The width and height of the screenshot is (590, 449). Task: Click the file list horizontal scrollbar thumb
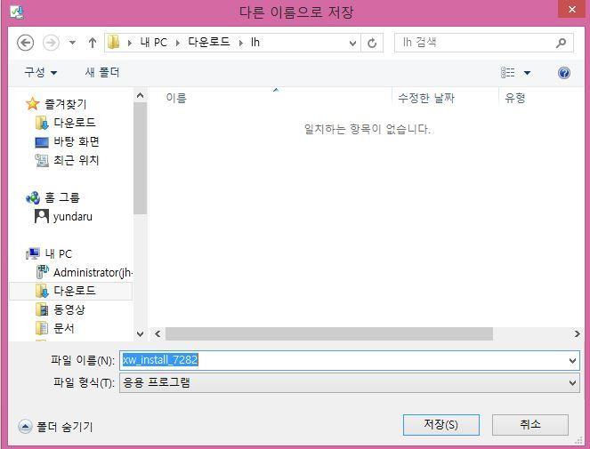pyautogui.click(x=329, y=334)
